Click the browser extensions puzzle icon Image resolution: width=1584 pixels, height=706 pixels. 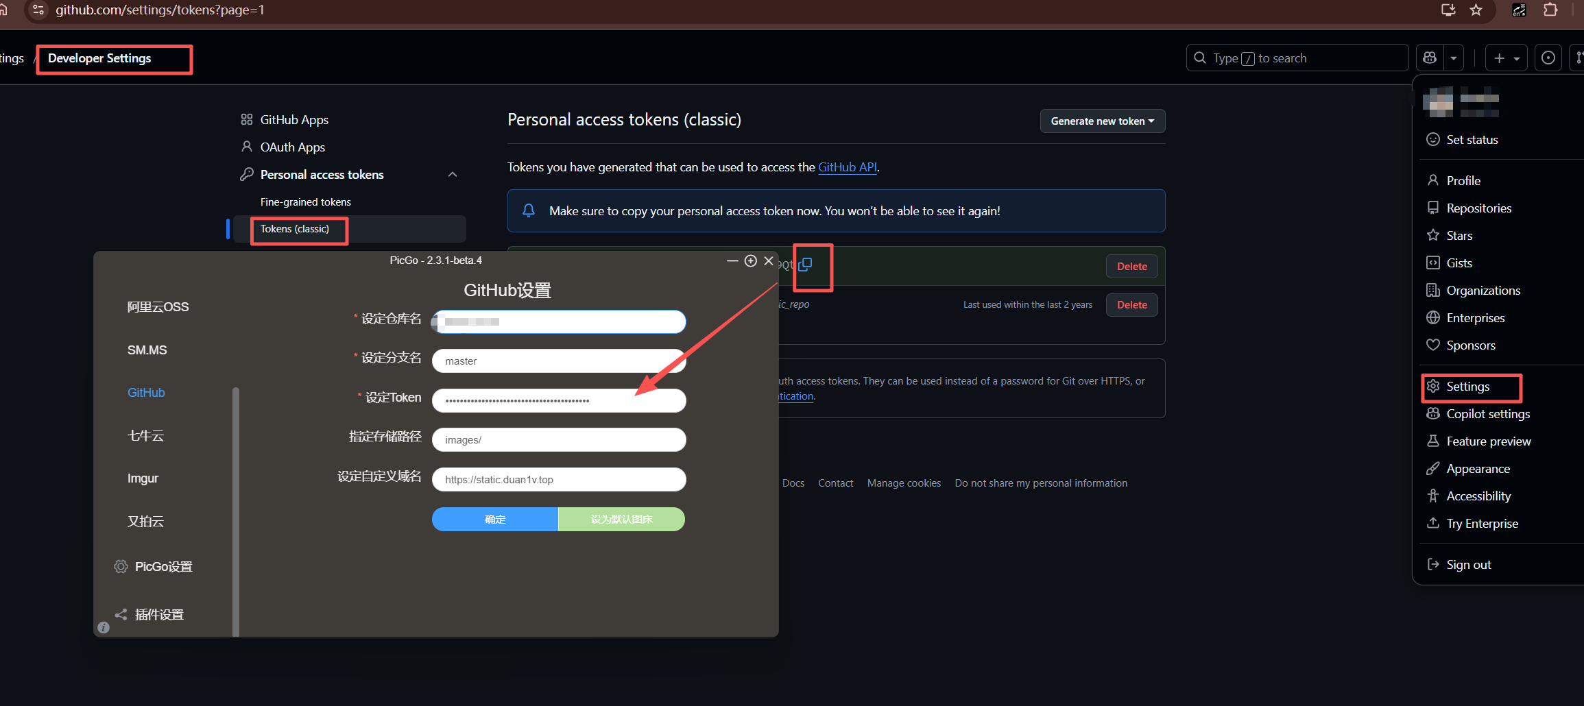pyautogui.click(x=1550, y=10)
